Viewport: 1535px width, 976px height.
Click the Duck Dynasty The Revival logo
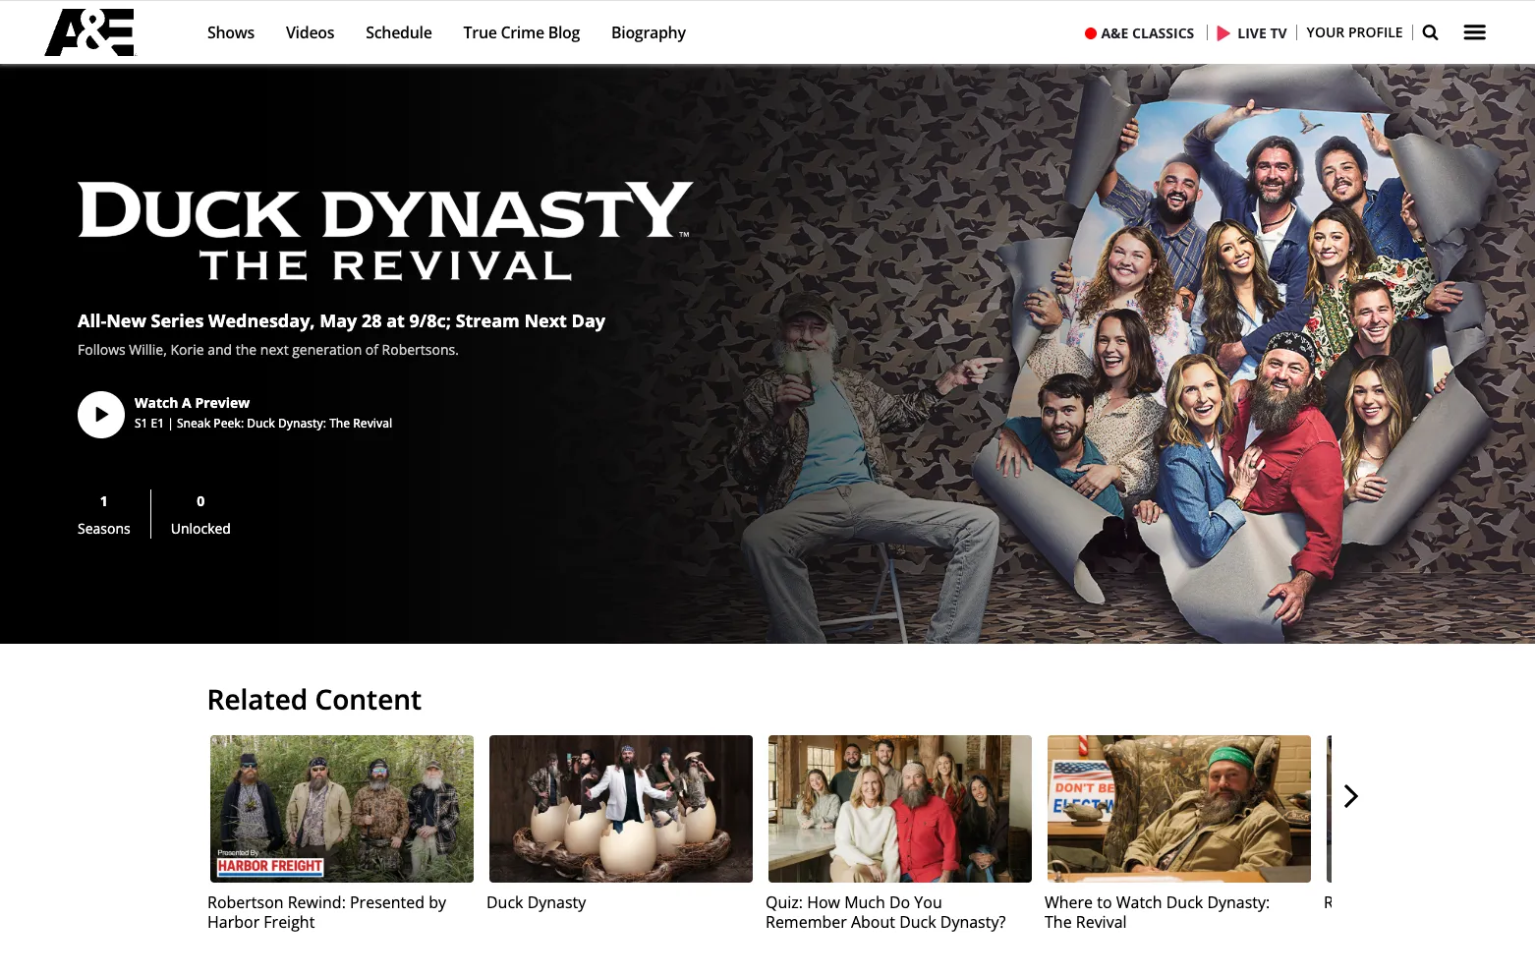(x=385, y=231)
